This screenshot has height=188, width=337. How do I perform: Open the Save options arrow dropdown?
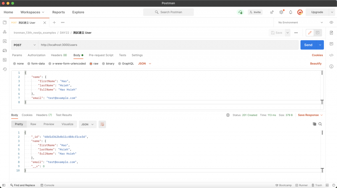(287, 33)
